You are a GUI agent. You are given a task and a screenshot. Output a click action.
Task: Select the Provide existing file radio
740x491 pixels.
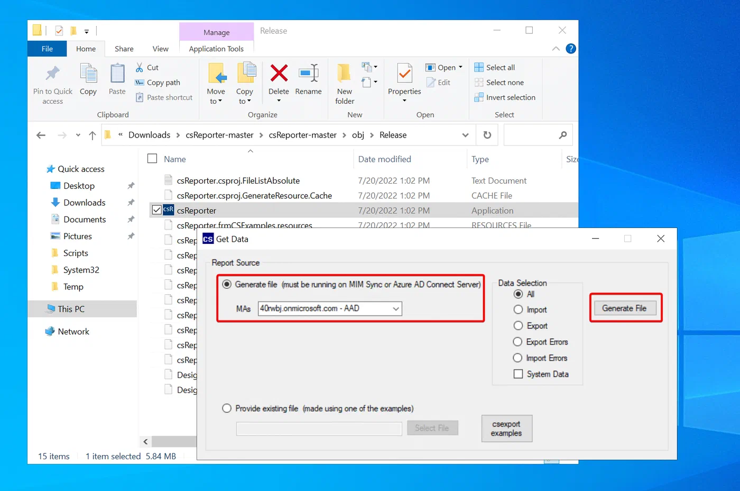(x=227, y=408)
